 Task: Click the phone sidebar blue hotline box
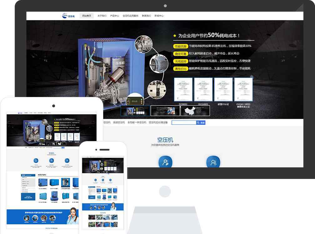click(92, 197)
